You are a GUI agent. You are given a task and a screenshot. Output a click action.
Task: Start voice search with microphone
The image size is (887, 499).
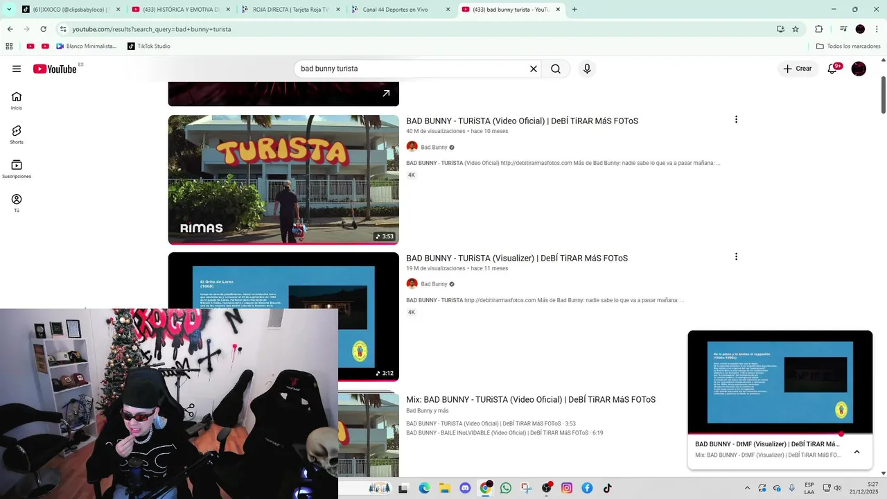tap(587, 69)
